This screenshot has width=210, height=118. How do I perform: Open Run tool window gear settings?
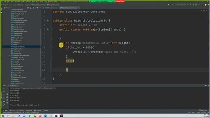click(206, 85)
